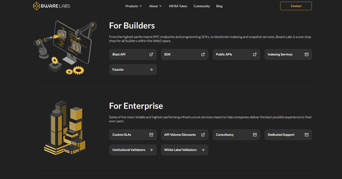Click the arrow icon on White Label Validators
342x179 pixels.
(203, 150)
